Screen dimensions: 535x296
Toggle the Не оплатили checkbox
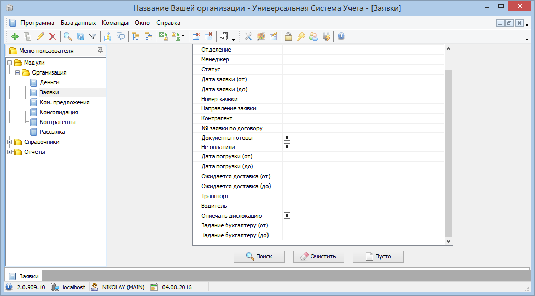pos(287,147)
